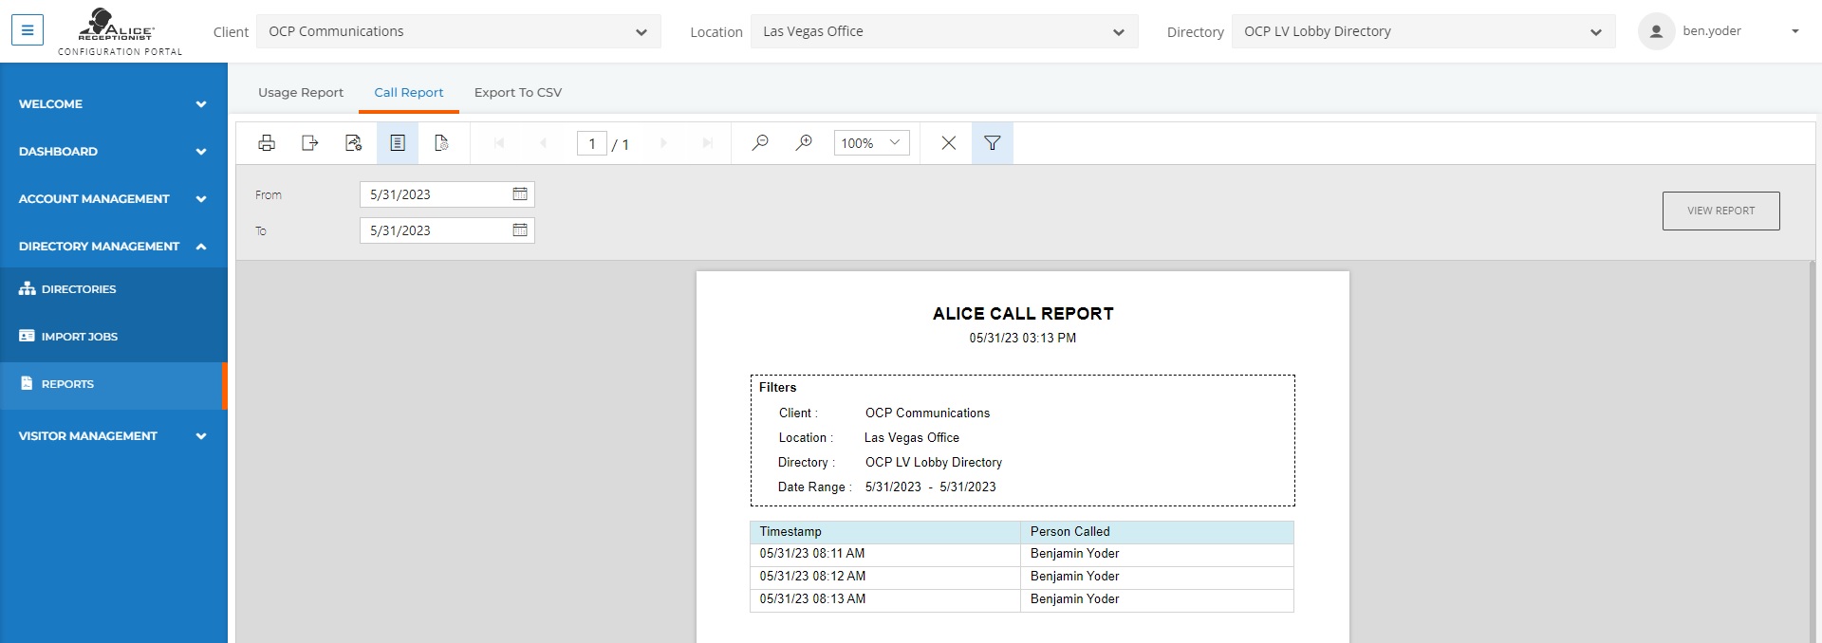
Task: Expand the Account Management section
Action: click(x=114, y=198)
